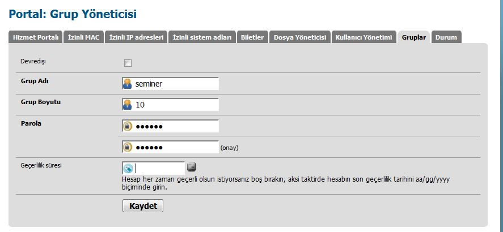This screenshot has height=232, width=503.
Task: View the Durum tab
Action: point(446,37)
